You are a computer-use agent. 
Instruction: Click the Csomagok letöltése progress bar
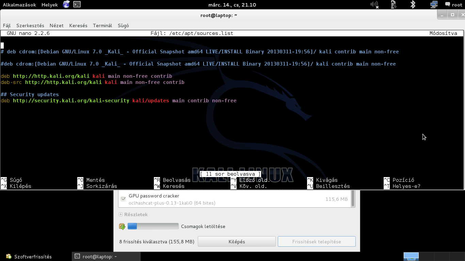coord(153,226)
